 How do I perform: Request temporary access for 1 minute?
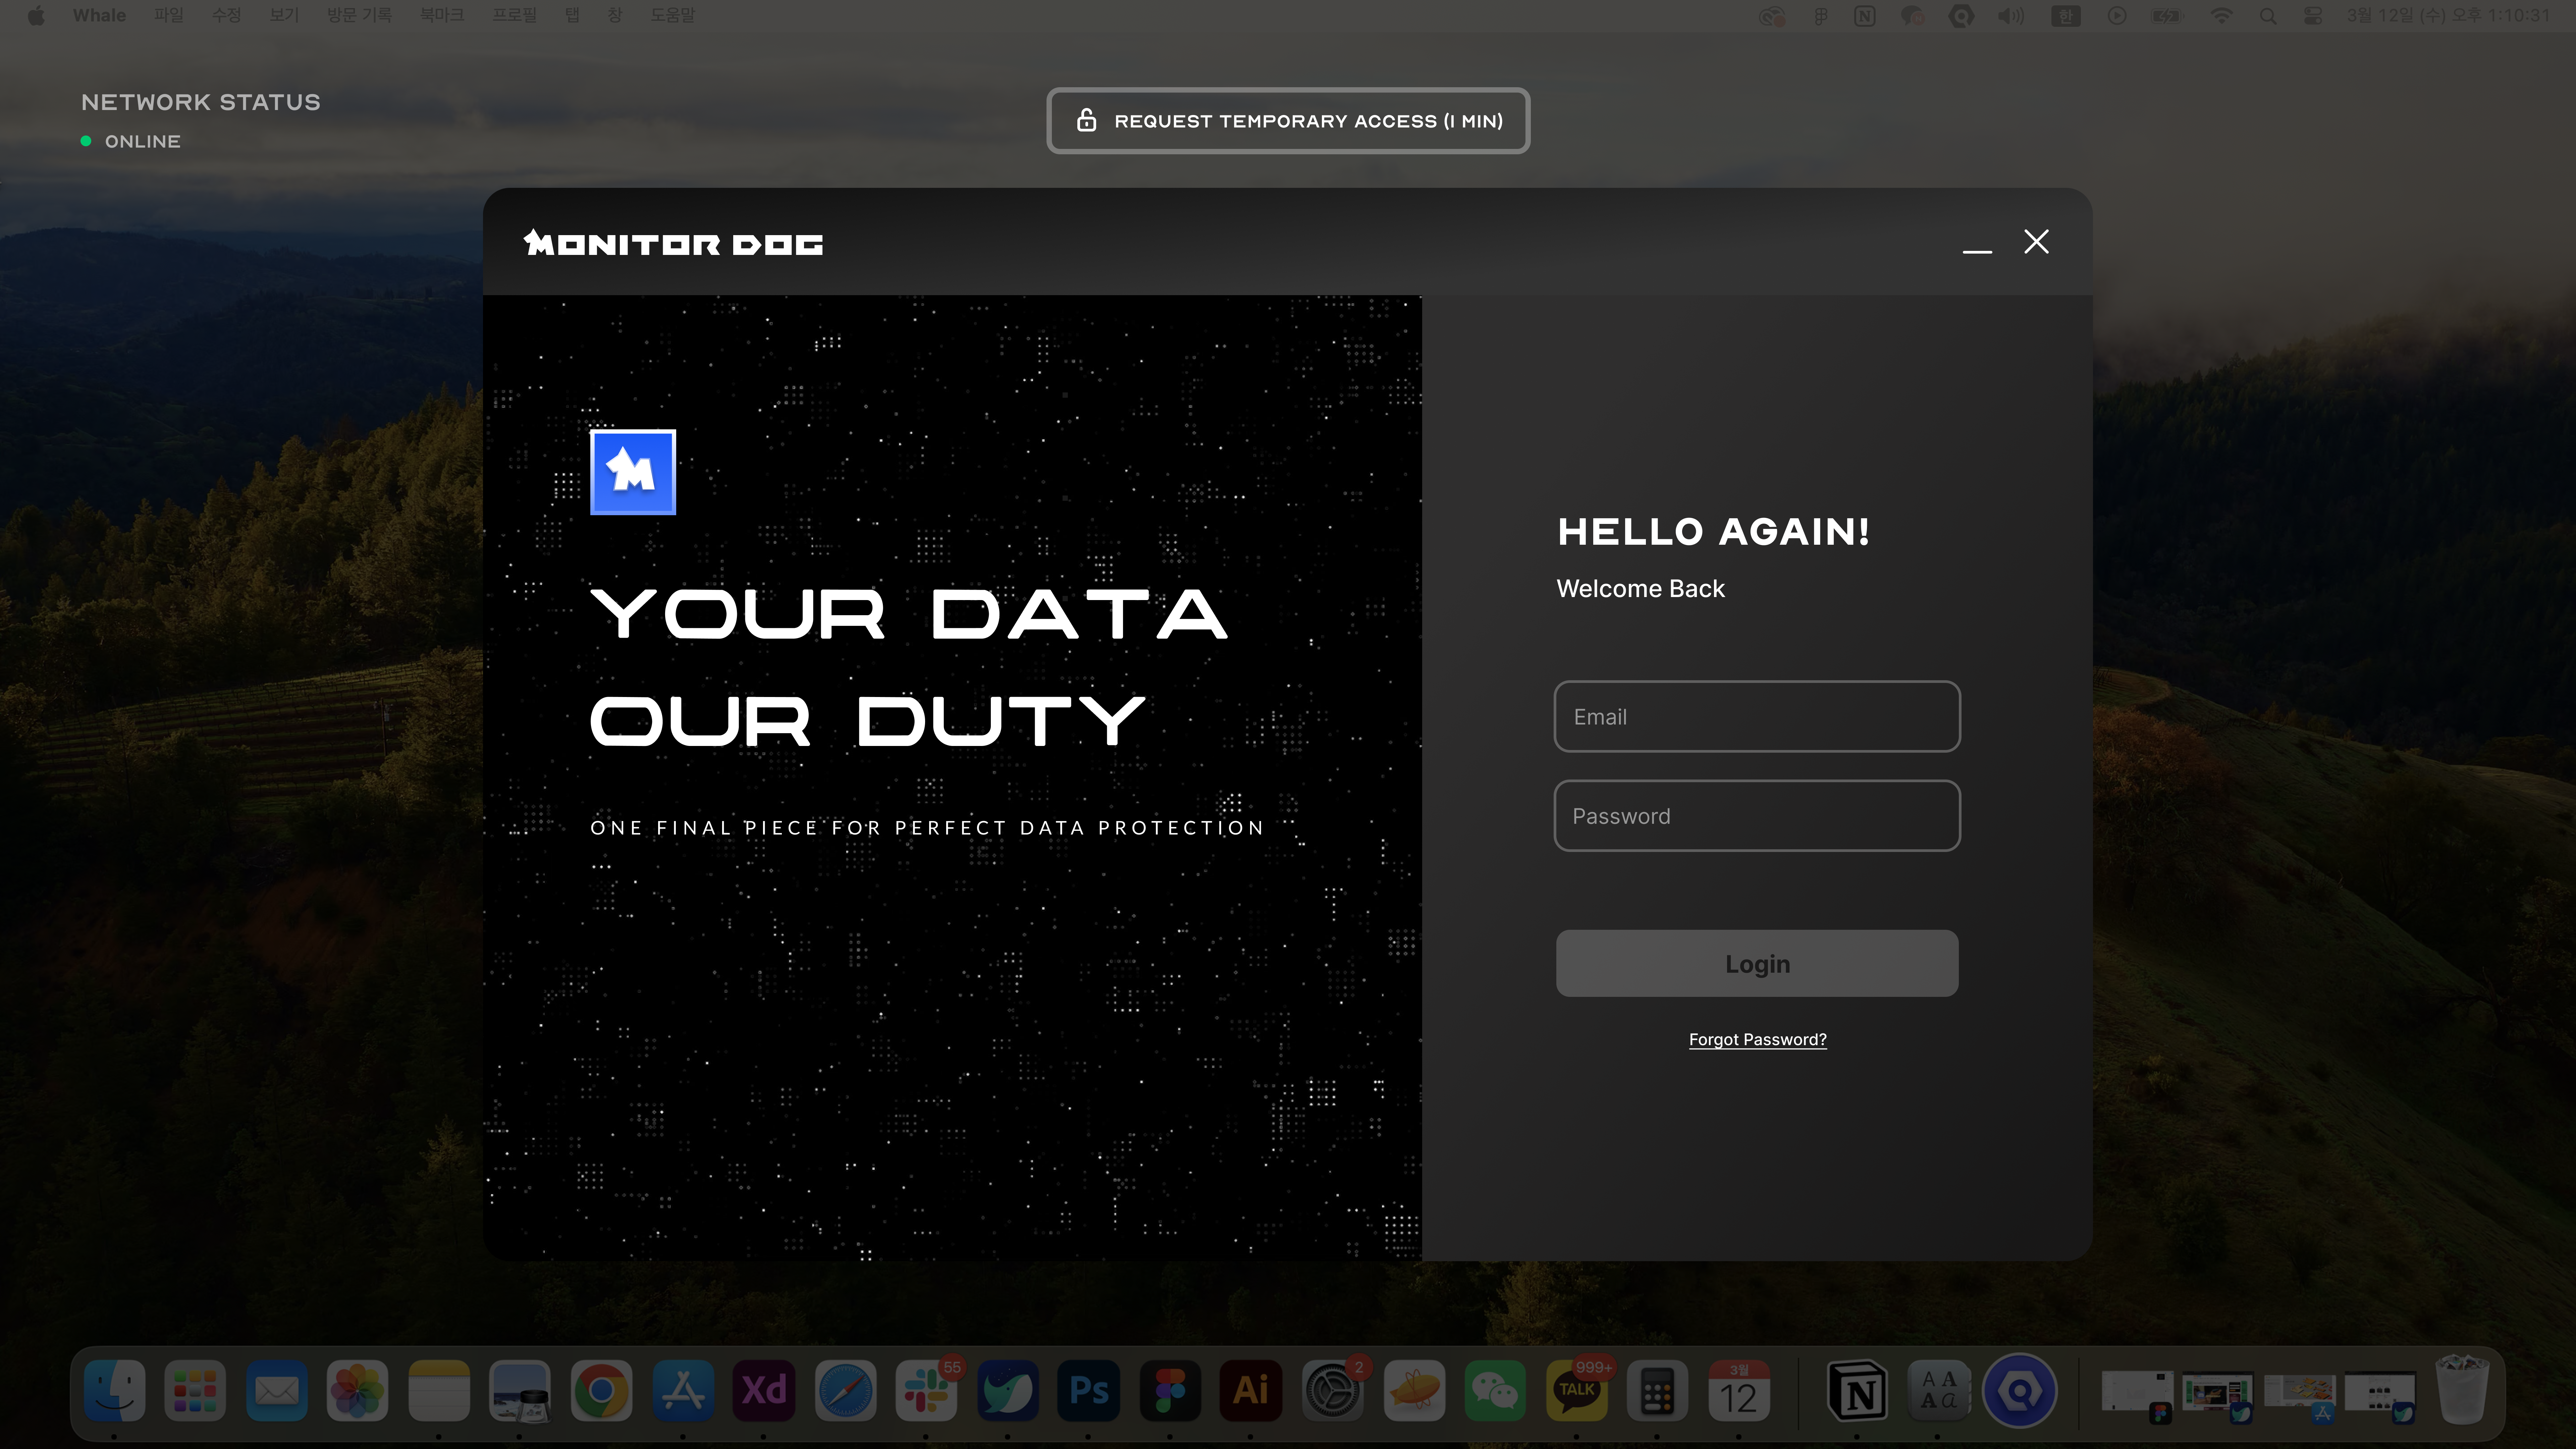pyautogui.click(x=1288, y=121)
